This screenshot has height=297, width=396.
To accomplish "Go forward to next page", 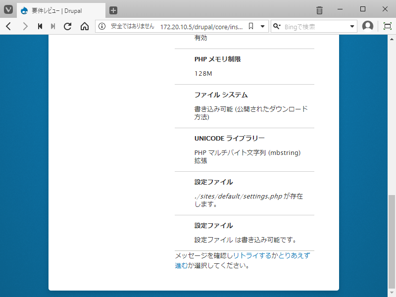I will (25, 26).
